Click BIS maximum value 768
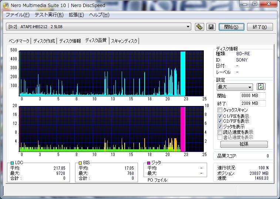Viewport: 280px width, 199px height. coord(131,173)
